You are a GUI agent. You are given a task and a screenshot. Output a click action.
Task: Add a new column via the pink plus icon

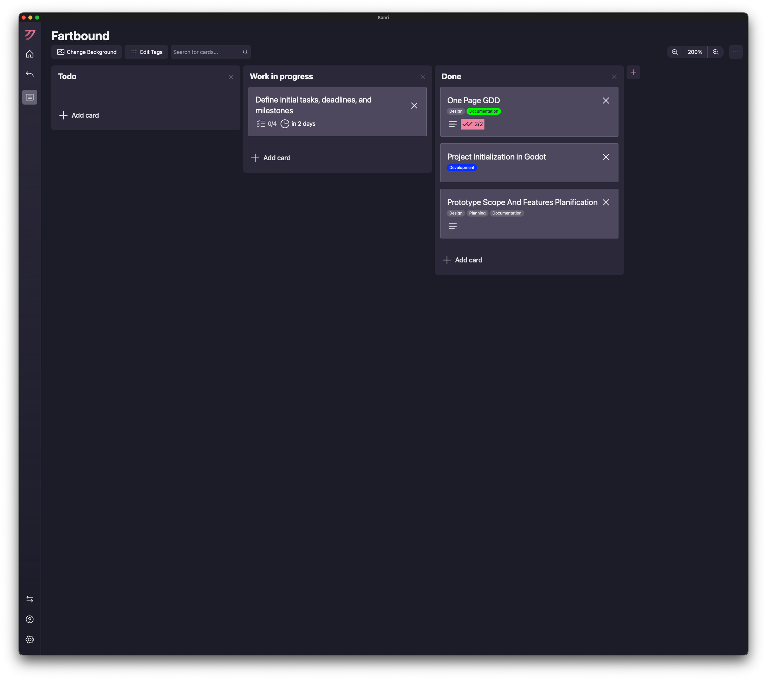(x=633, y=72)
